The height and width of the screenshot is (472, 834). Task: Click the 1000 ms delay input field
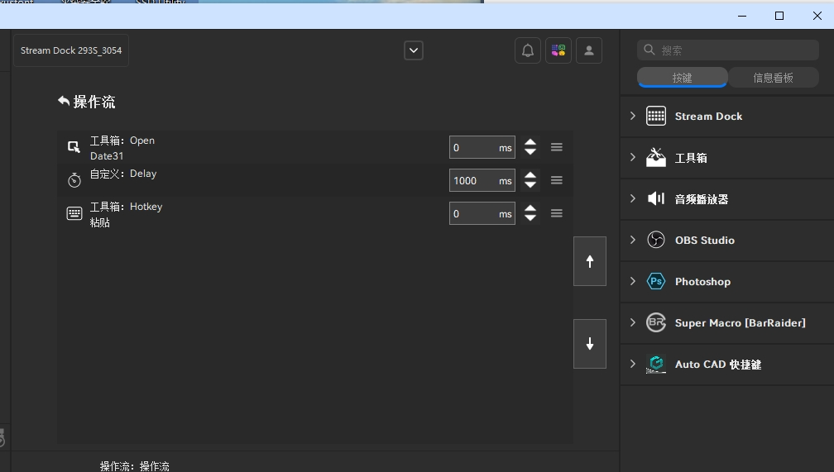(x=472, y=180)
